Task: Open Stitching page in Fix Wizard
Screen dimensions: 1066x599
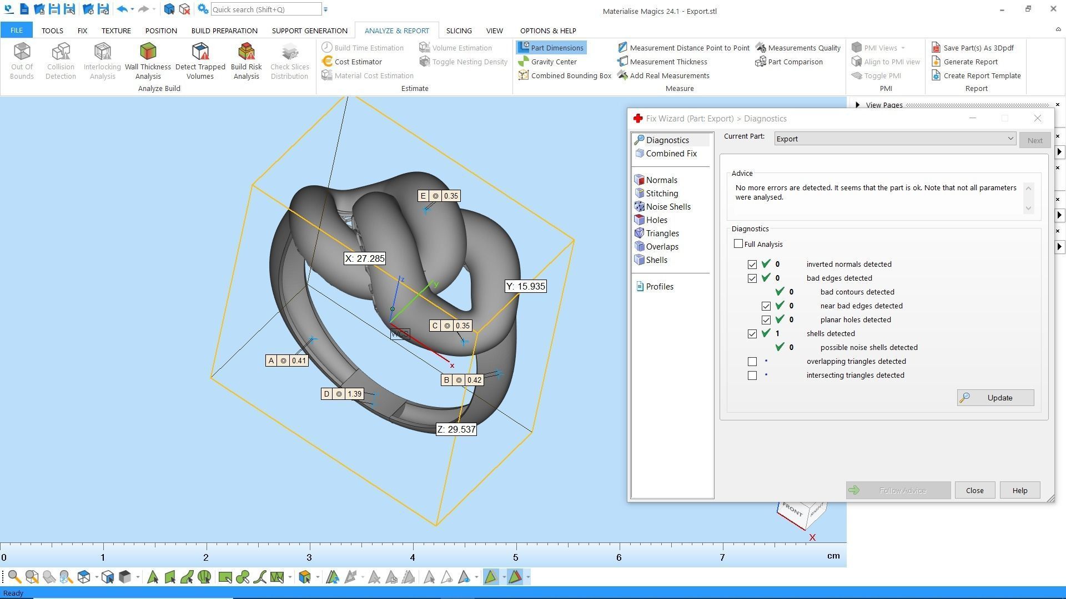Action: 656,194
